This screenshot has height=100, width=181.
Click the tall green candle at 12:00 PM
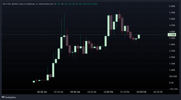[108, 26]
